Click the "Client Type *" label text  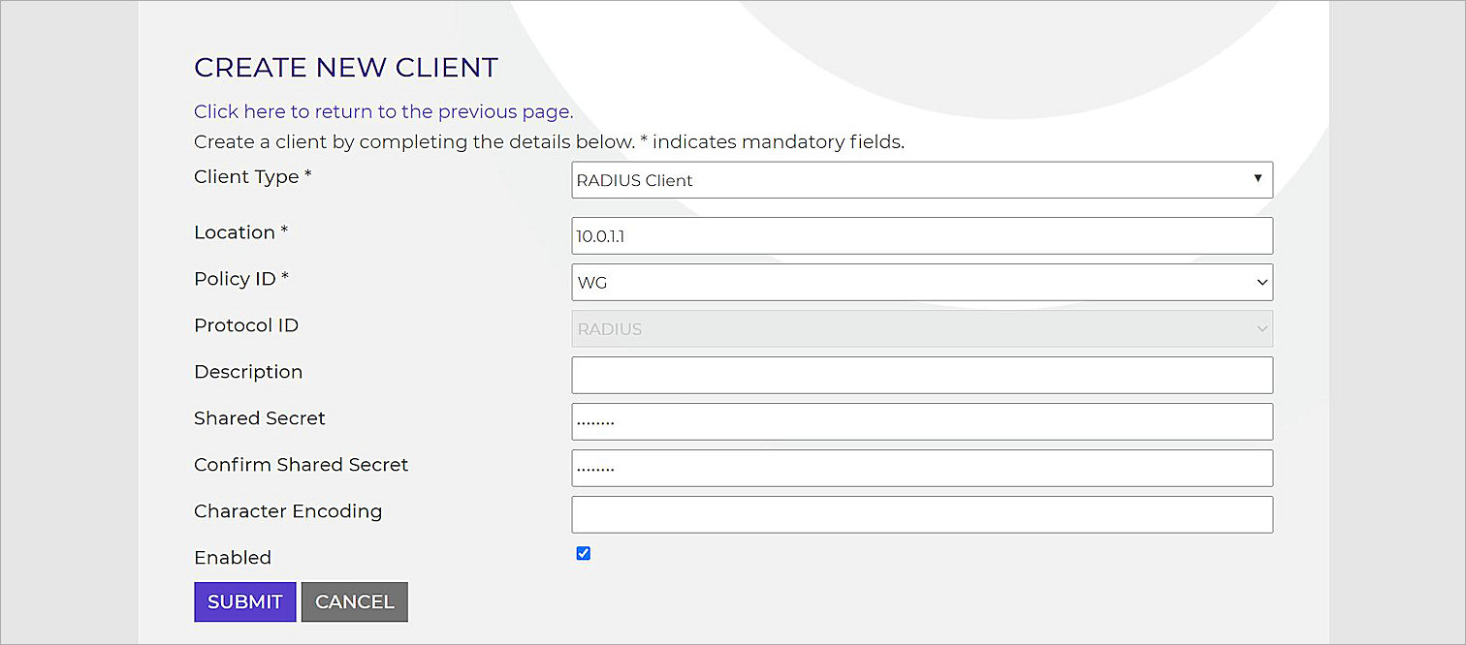point(253,177)
